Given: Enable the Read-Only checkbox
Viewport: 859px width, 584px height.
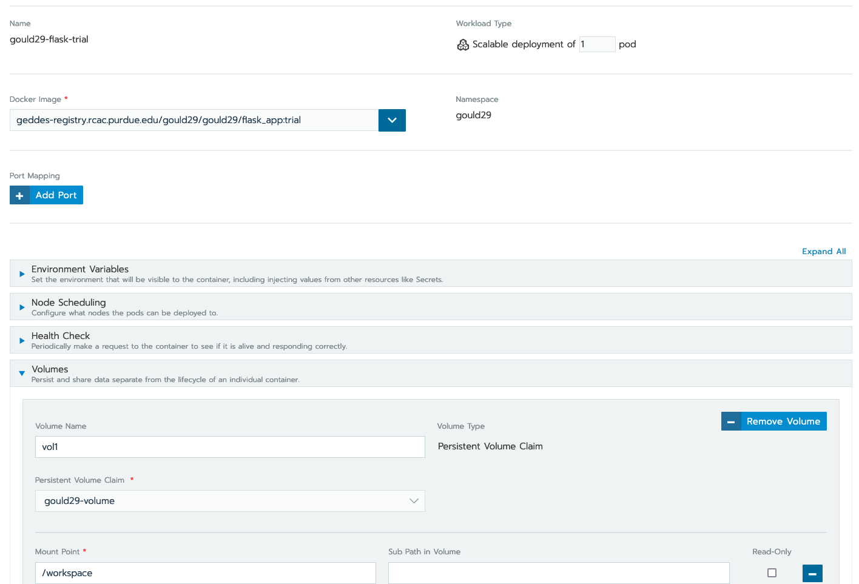Looking at the screenshot, I should tap(772, 572).
